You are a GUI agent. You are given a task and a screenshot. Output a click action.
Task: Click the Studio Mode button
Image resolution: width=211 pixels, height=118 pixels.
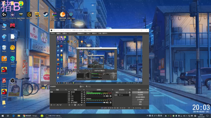(140, 100)
